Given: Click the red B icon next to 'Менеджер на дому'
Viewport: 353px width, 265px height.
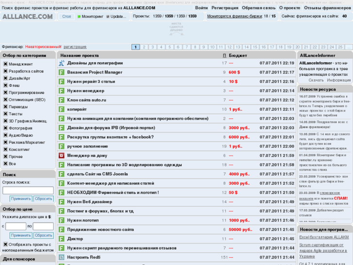Looking at the screenshot, I should point(62,156).
